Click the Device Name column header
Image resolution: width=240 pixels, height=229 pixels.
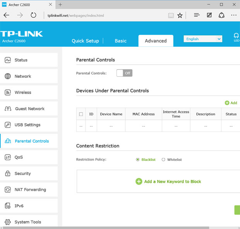(111, 114)
